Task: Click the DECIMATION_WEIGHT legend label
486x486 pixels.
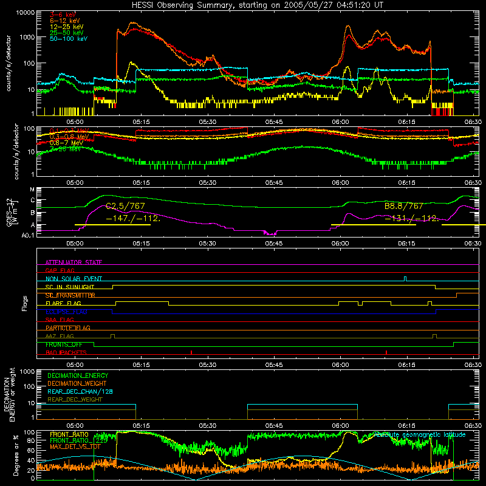Action: (77, 383)
